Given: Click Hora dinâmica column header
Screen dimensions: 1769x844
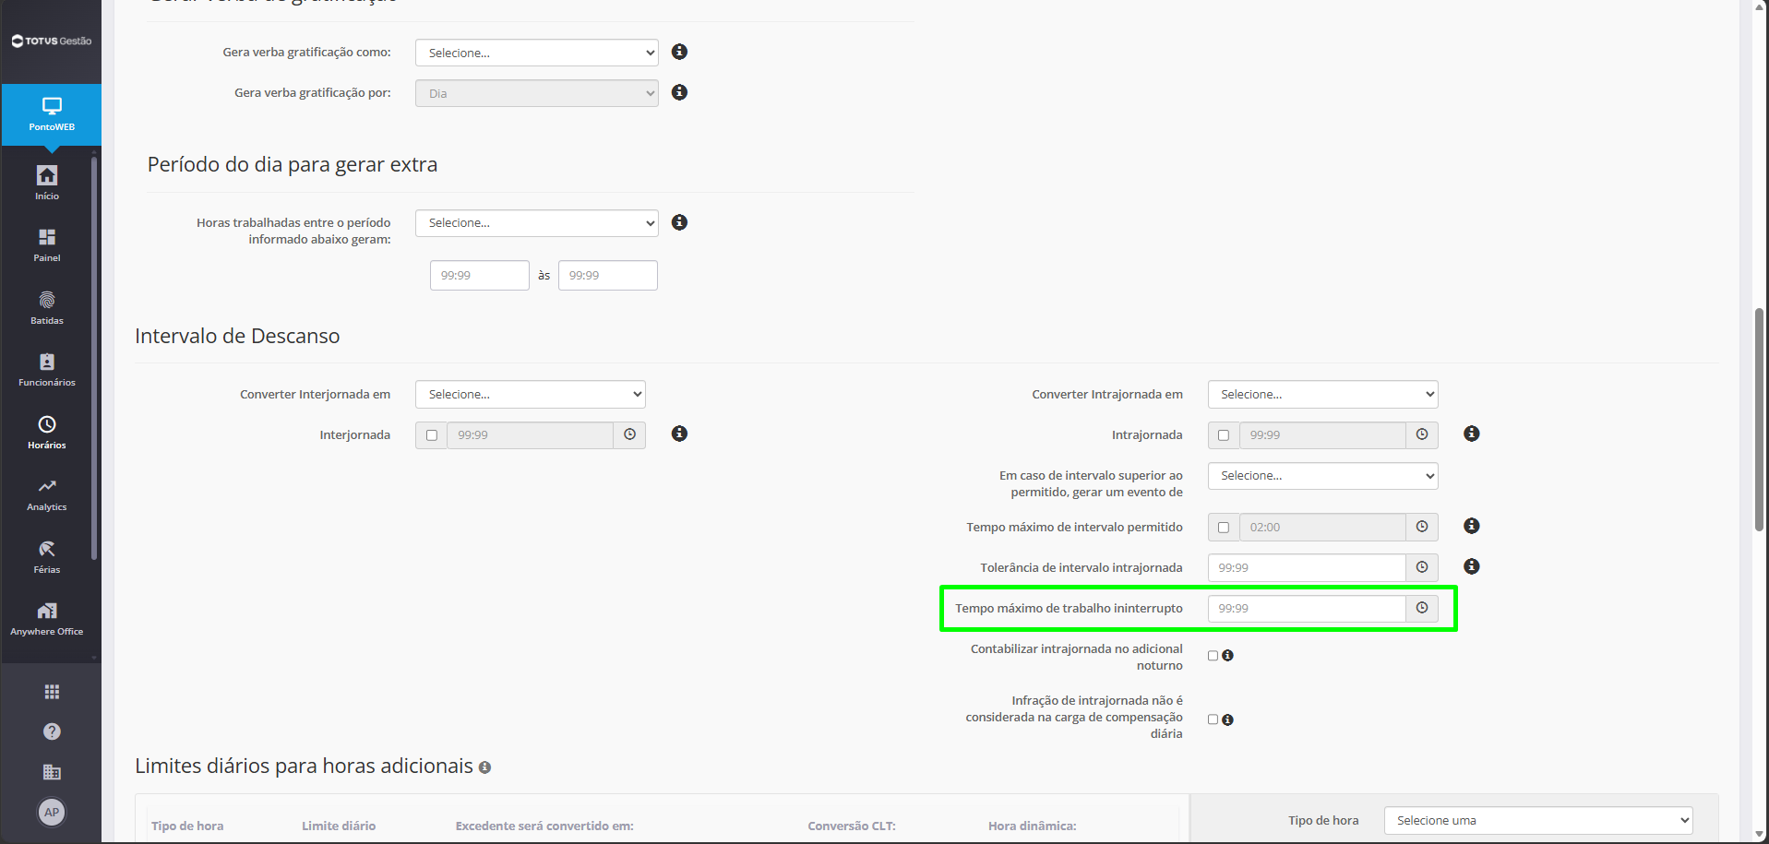Looking at the screenshot, I should 1033,826.
